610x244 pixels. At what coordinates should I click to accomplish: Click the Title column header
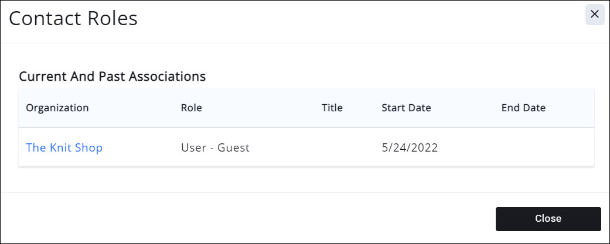click(332, 108)
